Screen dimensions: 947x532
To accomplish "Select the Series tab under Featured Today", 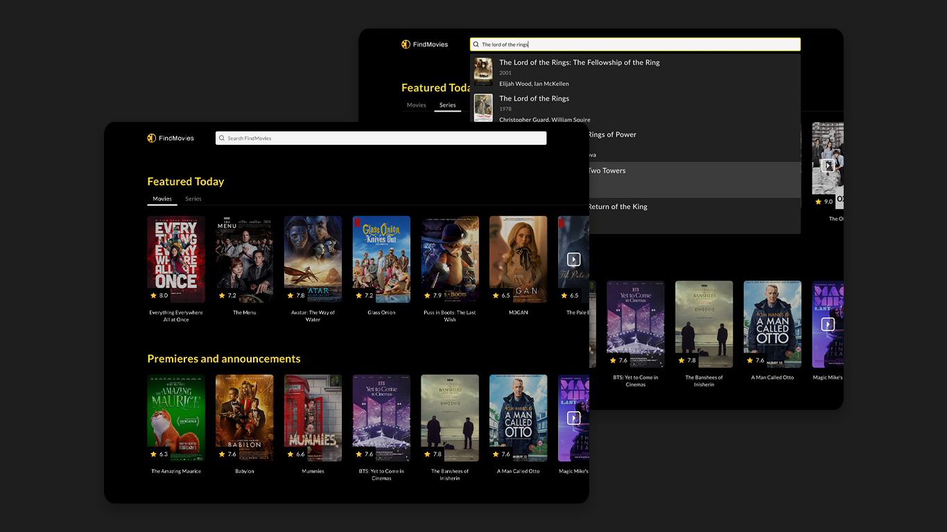I will (193, 199).
